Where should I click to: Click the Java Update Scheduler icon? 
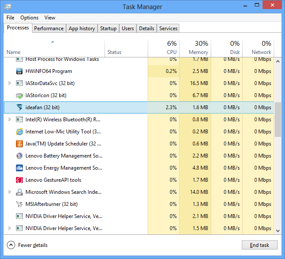(x=19, y=144)
